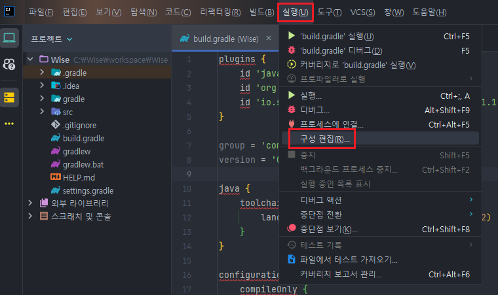498x295 pixels.
Task: Open the 보기(V) menu
Action: click(x=109, y=12)
